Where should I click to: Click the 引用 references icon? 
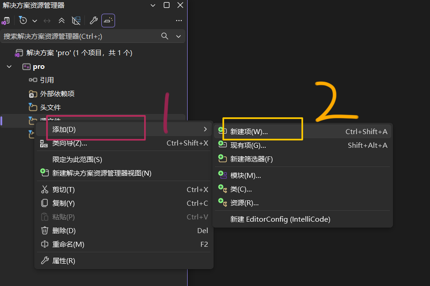pos(33,80)
